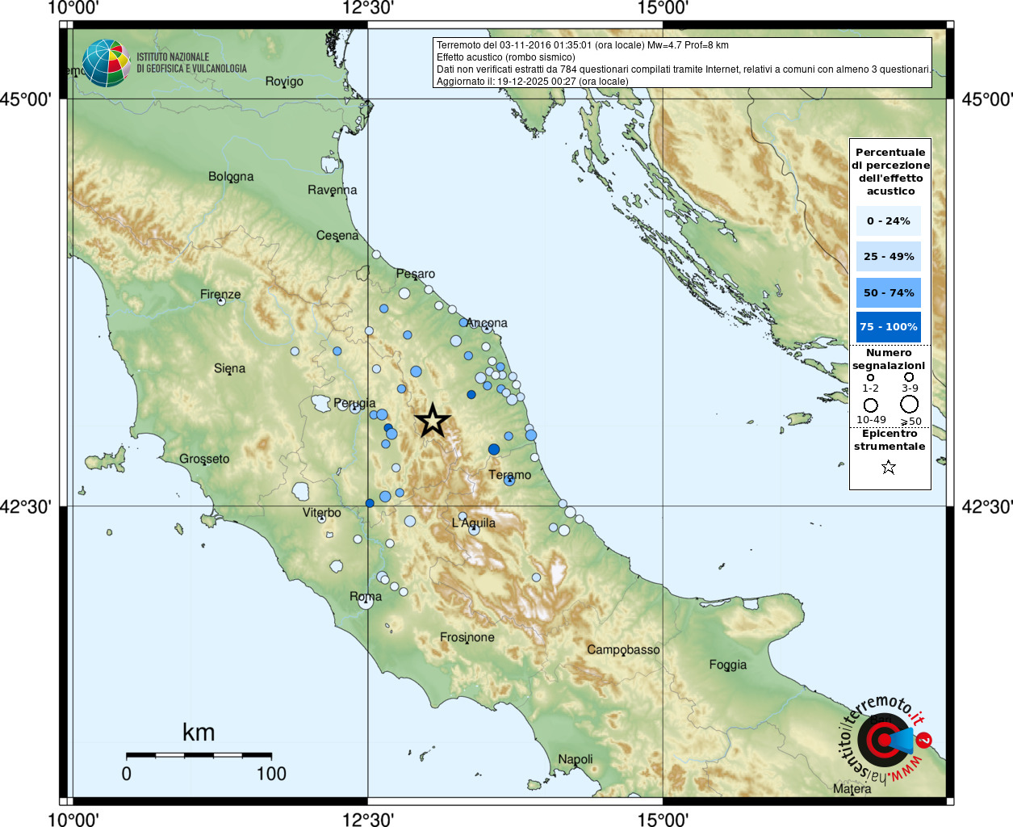Click the Siena city label

(229, 368)
